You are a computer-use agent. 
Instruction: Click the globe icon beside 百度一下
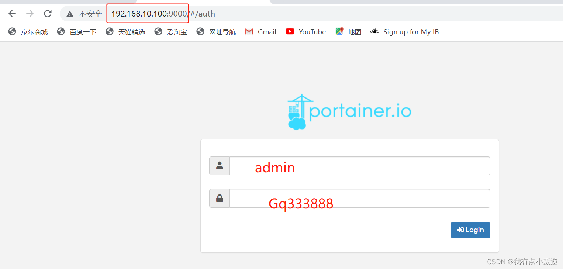[x=61, y=32]
